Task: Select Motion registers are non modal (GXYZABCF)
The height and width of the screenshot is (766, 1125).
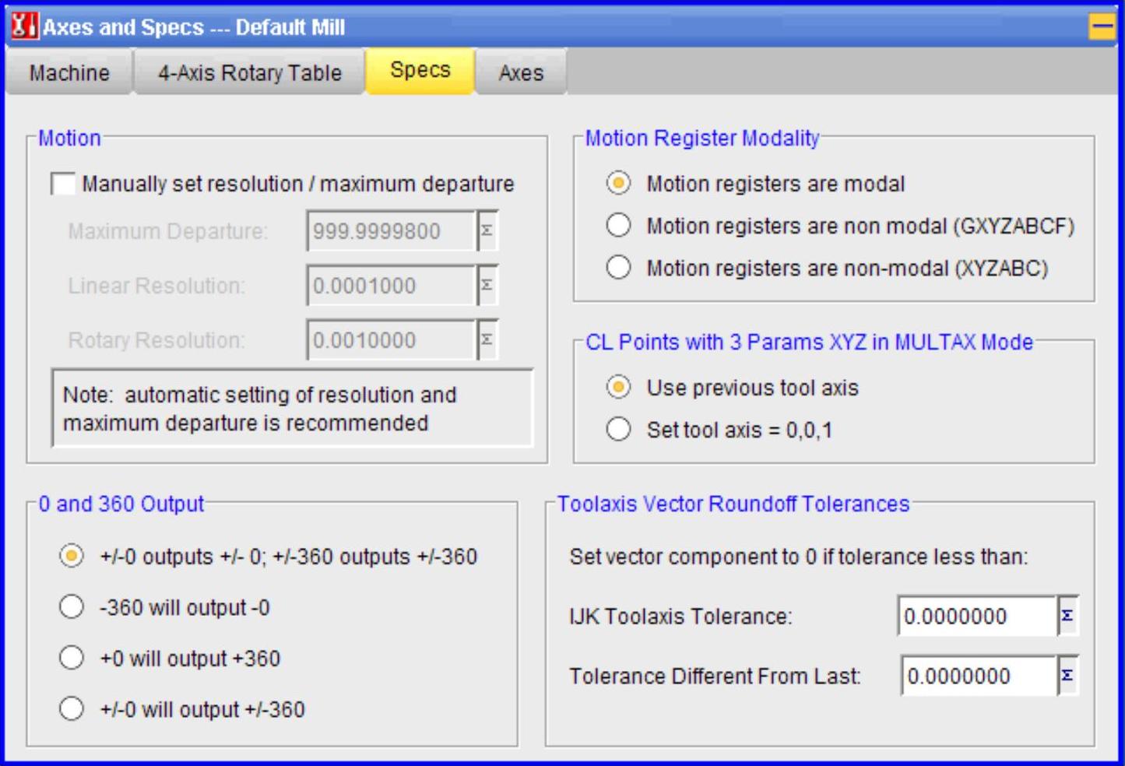Action: tap(618, 226)
